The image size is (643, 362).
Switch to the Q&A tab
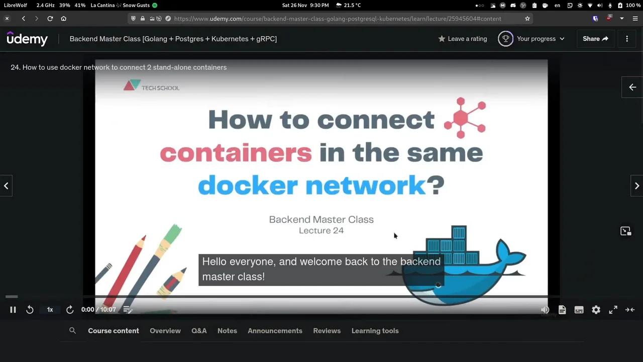tap(199, 330)
